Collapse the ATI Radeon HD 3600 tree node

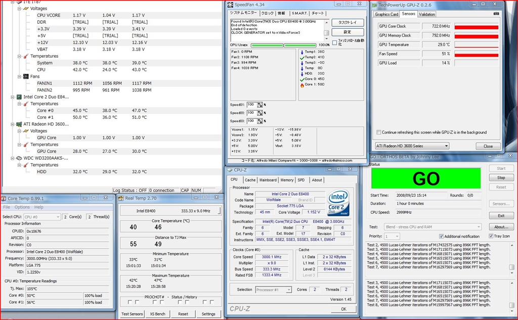coord(12,124)
